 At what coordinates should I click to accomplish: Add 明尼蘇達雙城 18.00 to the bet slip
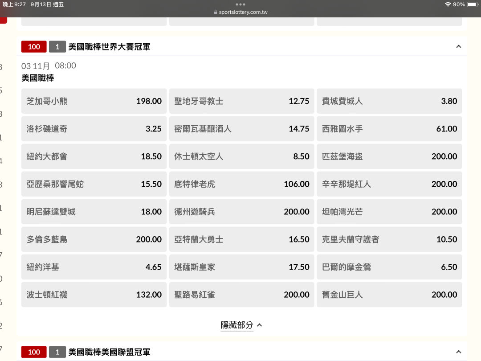pos(94,212)
